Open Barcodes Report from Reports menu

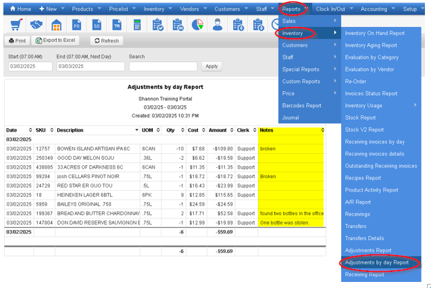tap(309, 106)
